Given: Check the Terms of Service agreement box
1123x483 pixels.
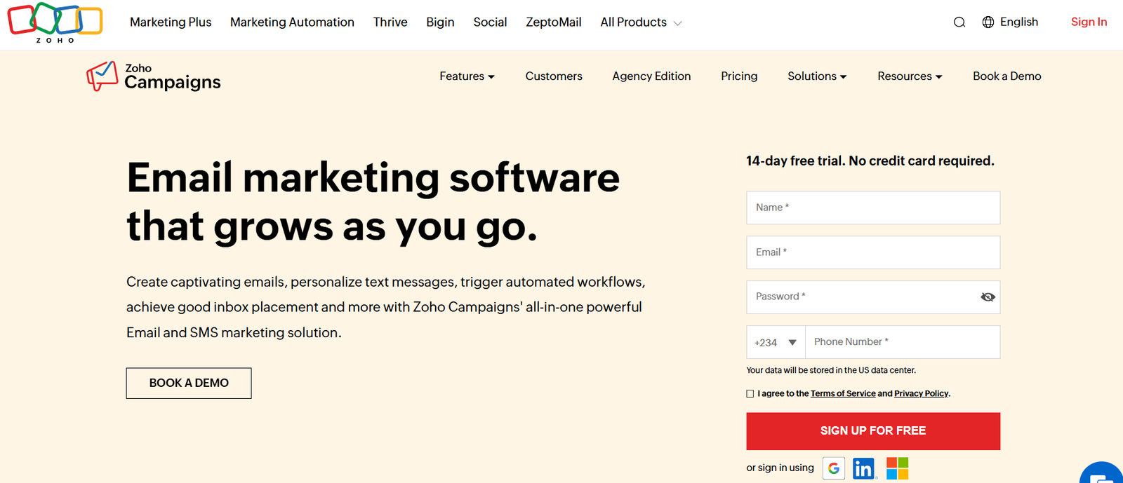Looking at the screenshot, I should [750, 393].
